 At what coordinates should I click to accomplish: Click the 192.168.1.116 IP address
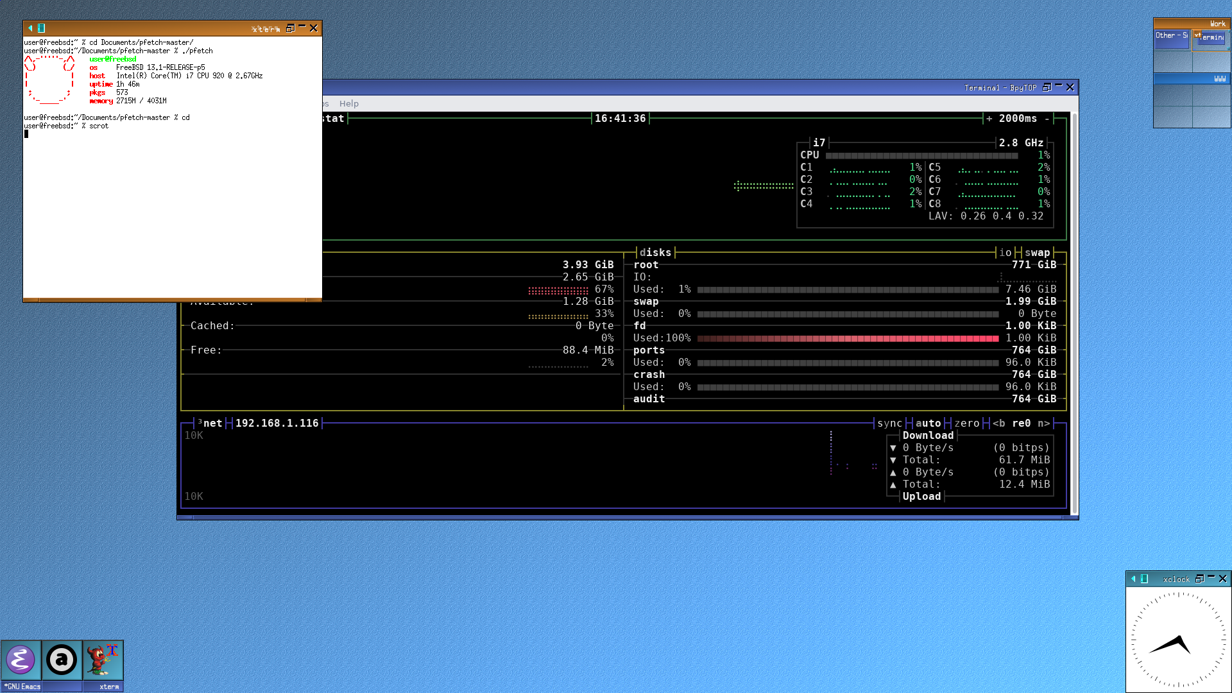(277, 424)
